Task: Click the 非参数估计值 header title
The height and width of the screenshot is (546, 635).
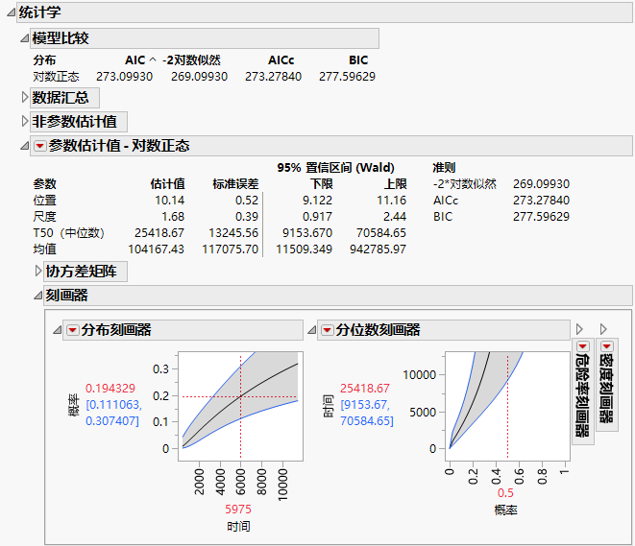Action: point(75,121)
